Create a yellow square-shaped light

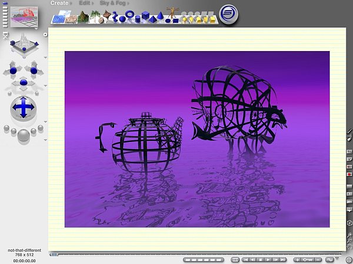tap(213, 20)
